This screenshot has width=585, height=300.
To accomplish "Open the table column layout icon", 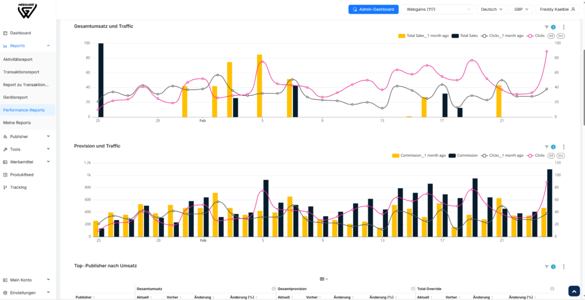I will coord(322,279).
